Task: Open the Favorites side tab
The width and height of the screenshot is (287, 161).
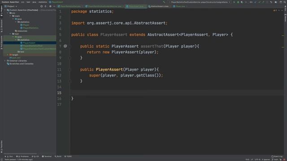Action: (1, 146)
